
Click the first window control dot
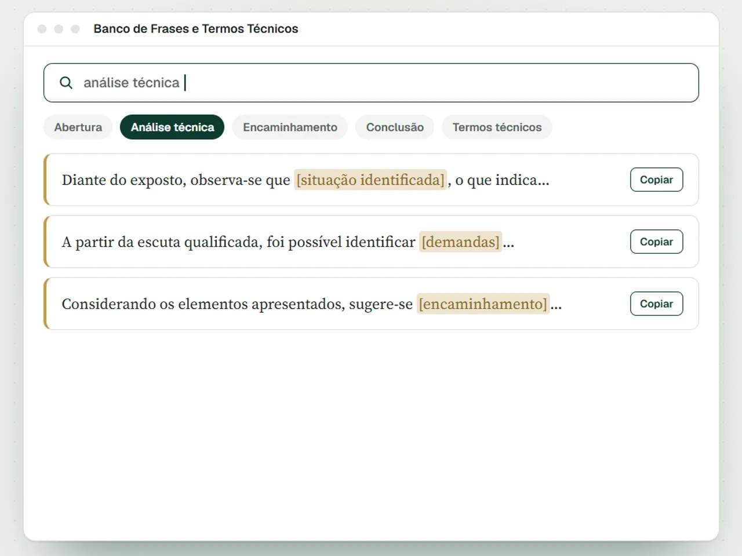coord(42,29)
